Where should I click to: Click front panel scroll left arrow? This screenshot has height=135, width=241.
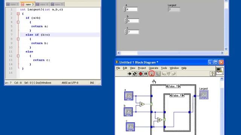pyautogui.click(x=119, y=53)
